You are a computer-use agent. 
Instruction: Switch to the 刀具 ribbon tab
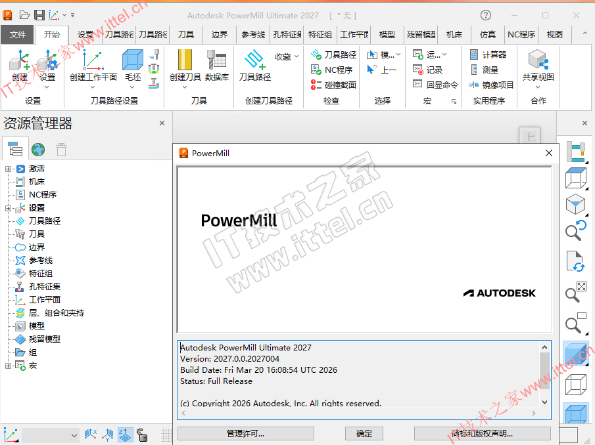(186, 35)
